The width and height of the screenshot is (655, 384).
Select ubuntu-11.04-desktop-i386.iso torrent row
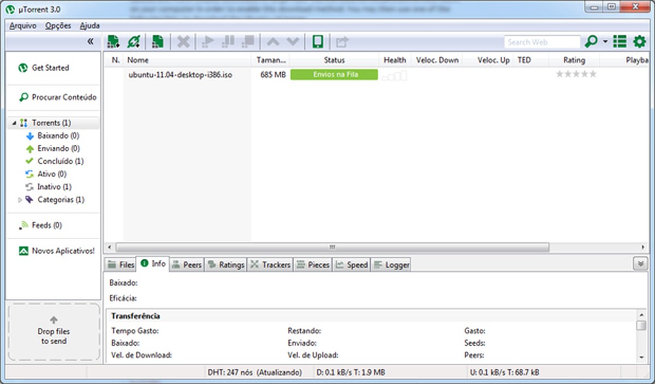[377, 75]
